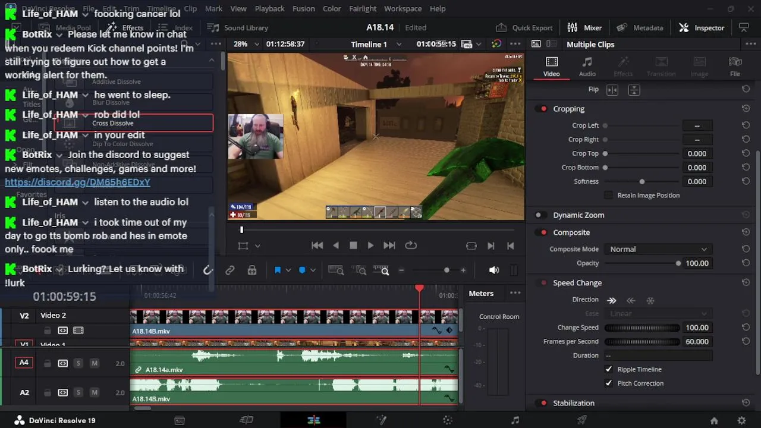Viewport: 761px width, 428px height.
Task: Switch to the File inspector tab
Action: (x=735, y=67)
